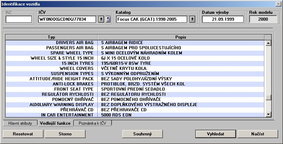Click the IČV VIN input field

tap(67, 19)
